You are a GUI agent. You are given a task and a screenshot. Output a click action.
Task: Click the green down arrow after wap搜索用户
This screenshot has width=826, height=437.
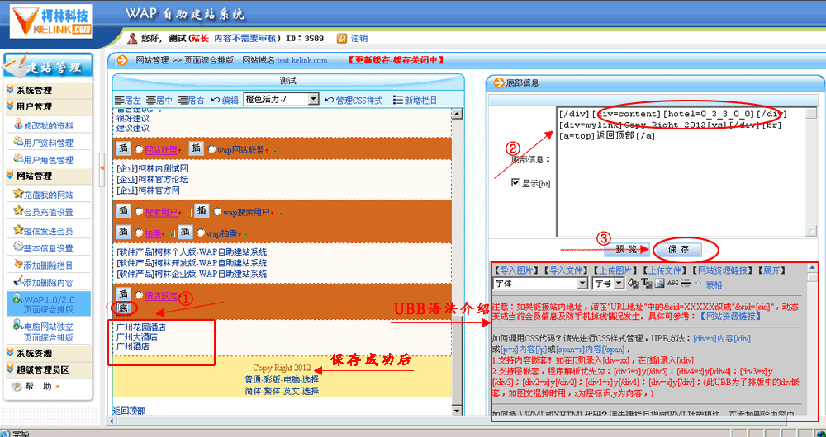click(280, 214)
